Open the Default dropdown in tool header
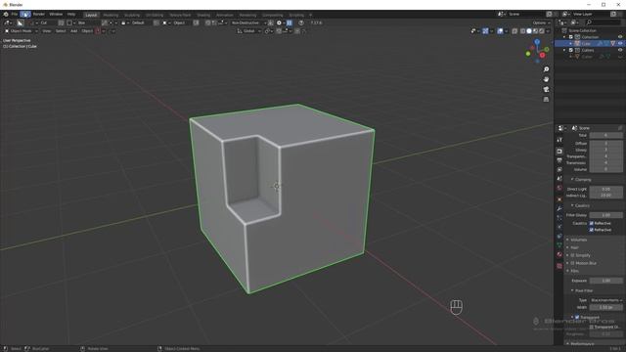 [137, 22]
